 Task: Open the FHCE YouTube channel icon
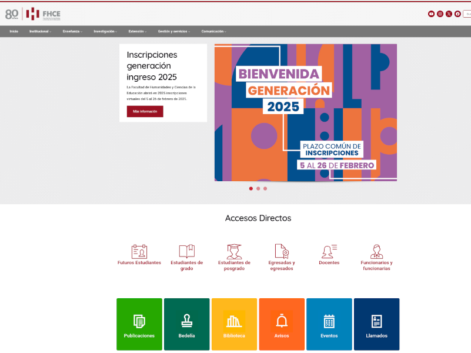pyautogui.click(x=431, y=14)
